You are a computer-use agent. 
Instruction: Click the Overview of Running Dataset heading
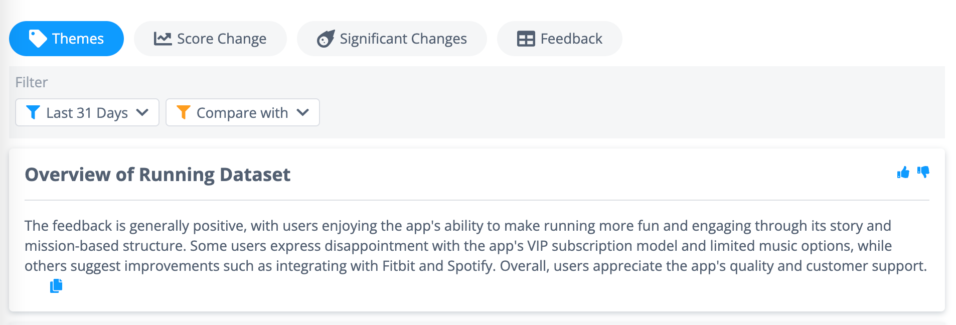point(157,175)
